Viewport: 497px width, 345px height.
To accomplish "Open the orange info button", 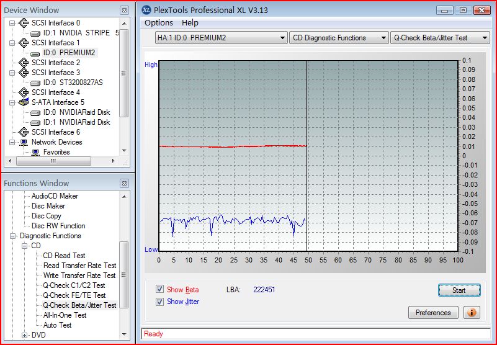I will click(472, 313).
